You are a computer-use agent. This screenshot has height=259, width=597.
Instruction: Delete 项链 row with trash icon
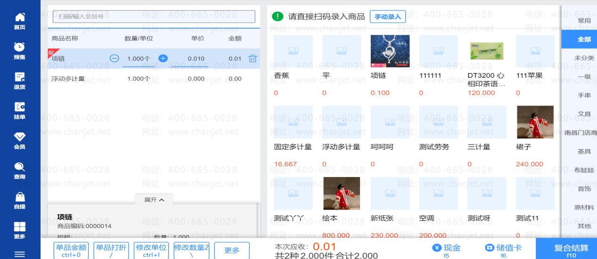click(253, 58)
